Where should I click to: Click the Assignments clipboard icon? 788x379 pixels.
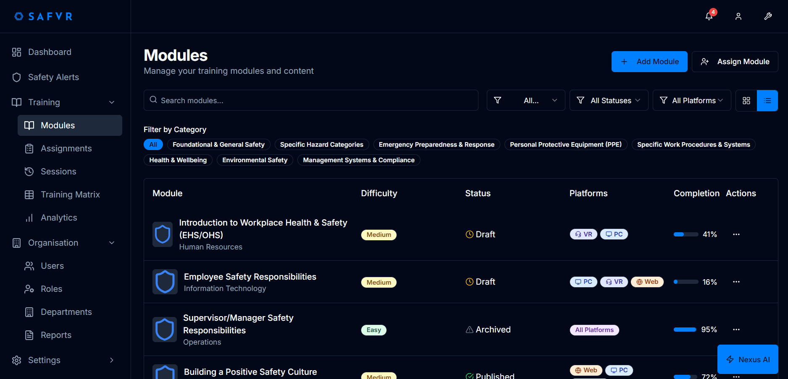click(x=29, y=148)
